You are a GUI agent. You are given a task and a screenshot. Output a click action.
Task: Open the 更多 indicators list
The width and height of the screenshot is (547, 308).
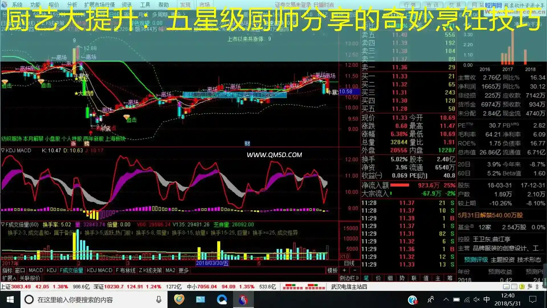pyautogui.click(x=183, y=270)
